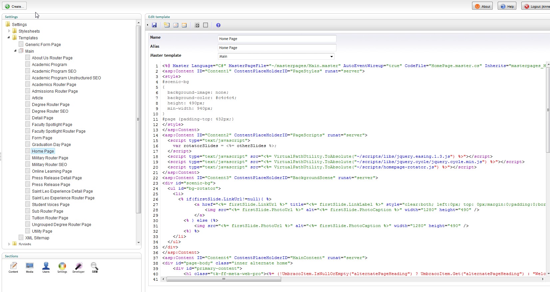Click the code editor horizontal scrollbar

(224, 279)
